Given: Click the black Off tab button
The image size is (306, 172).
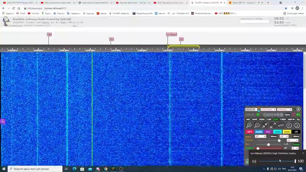Looking at the screenshot, I should pos(296,132).
